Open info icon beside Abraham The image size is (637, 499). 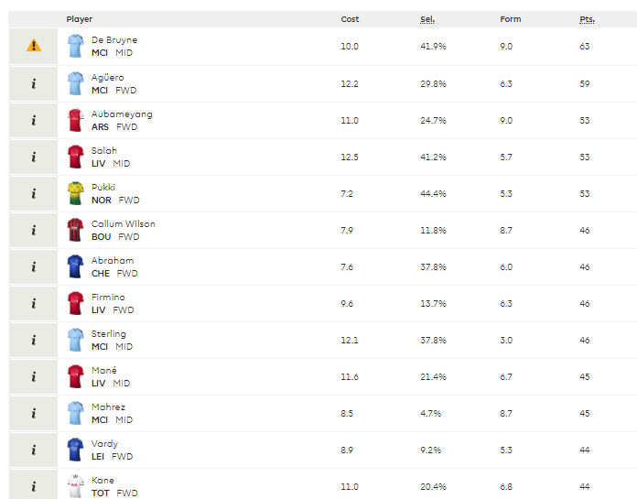click(x=34, y=266)
